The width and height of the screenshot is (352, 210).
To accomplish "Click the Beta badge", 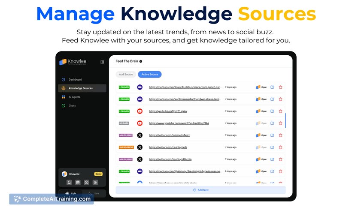I will tap(98, 174).
